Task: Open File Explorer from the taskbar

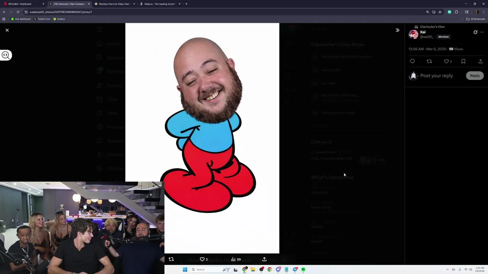Action: 252,269
